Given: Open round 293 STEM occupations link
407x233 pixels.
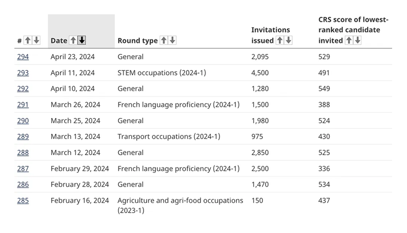Looking at the screenshot, I should [23, 73].
